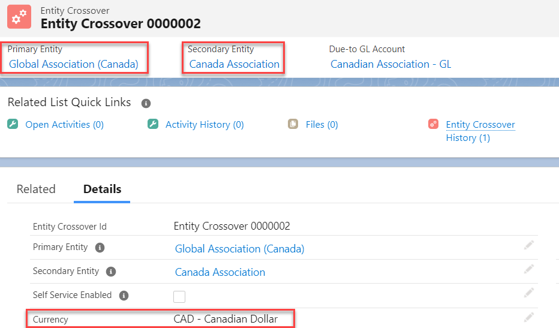559x328 pixels.
Task: Toggle the Self Service Enabled checkbox
Action: tap(179, 296)
